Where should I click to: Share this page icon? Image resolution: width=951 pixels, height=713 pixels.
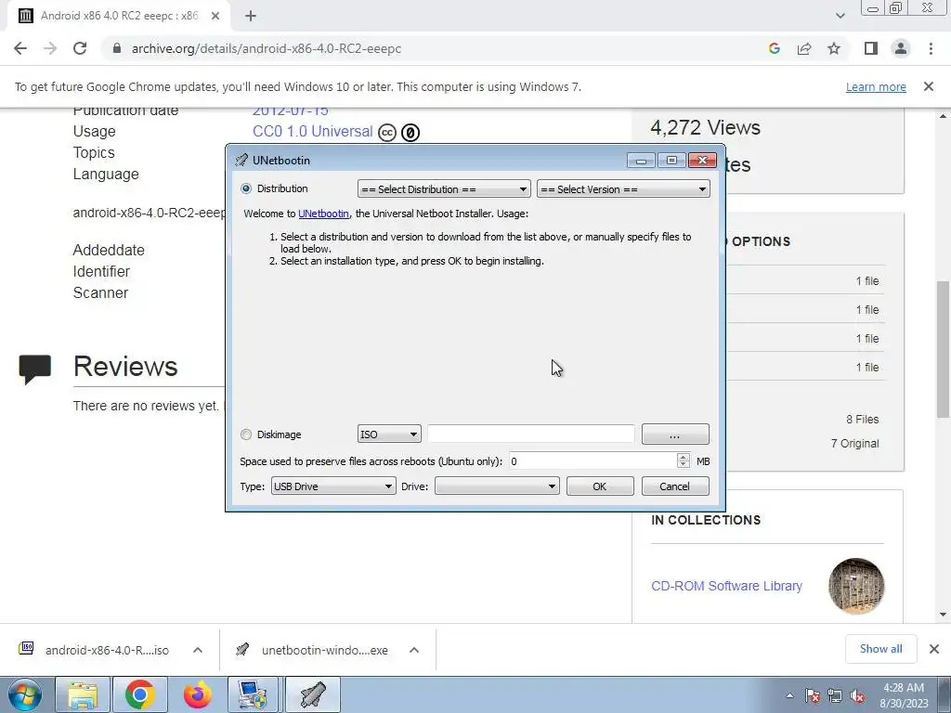point(804,48)
